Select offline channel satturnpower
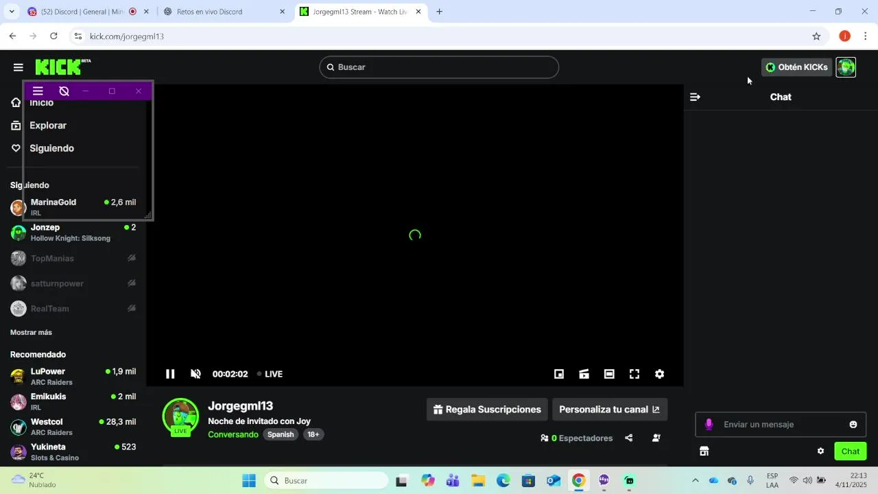Screen dimensions: 878x494 73,283
